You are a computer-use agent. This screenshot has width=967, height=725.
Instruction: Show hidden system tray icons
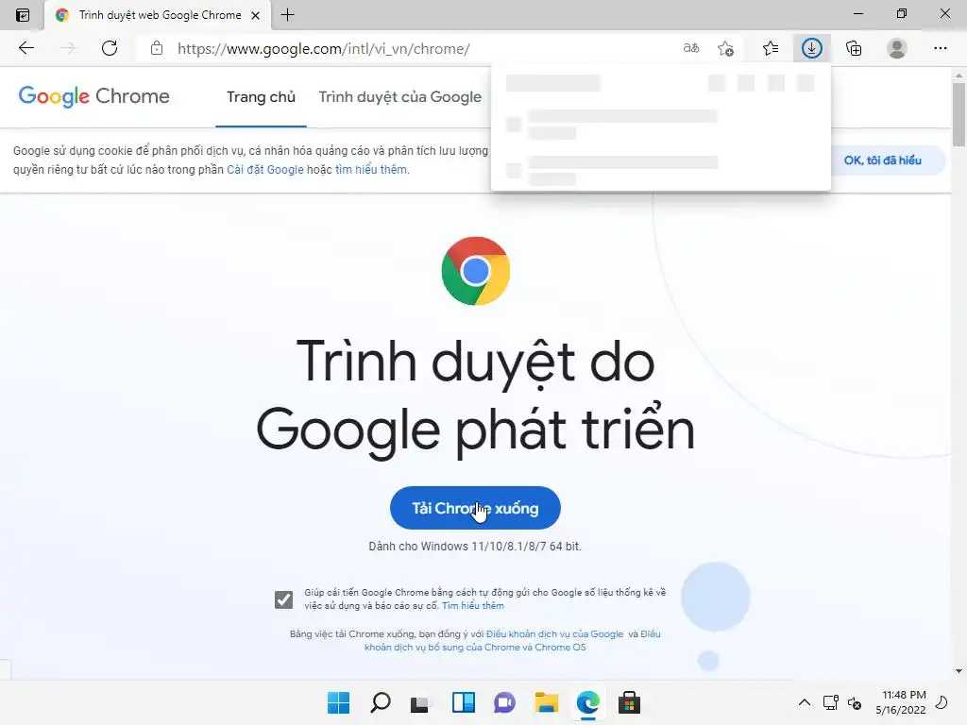[x=805, y=702]
